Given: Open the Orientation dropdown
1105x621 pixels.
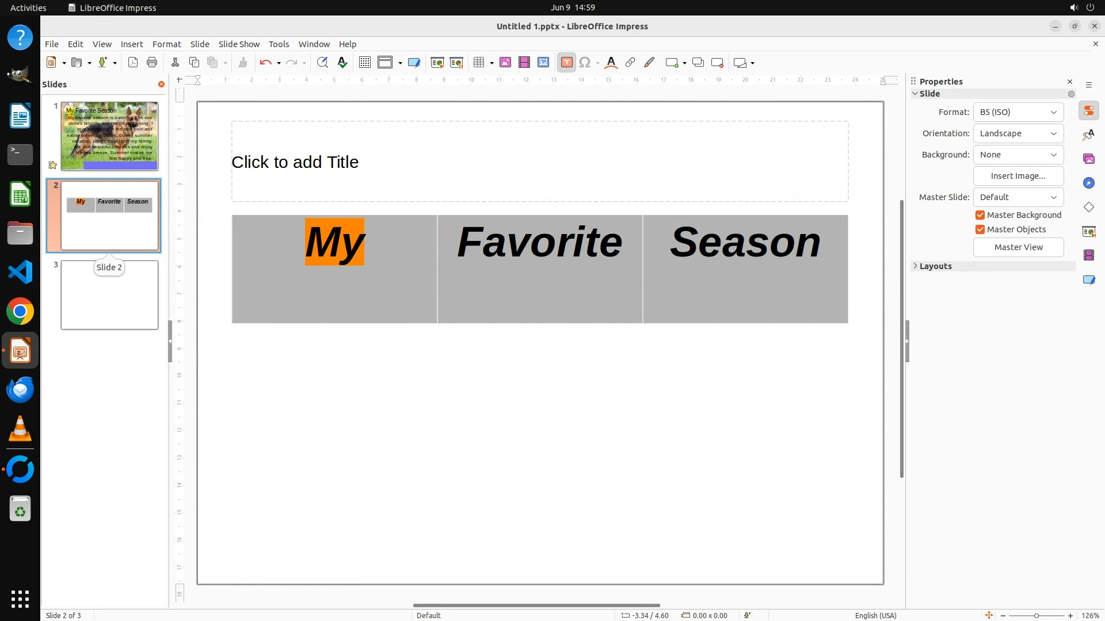Looking at the screenshot, I should [1018, 133].
